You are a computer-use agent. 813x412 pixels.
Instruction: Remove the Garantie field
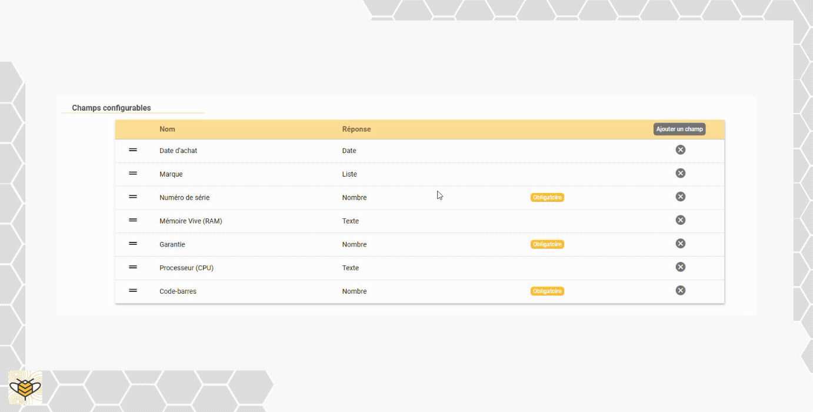pos(681,244)
